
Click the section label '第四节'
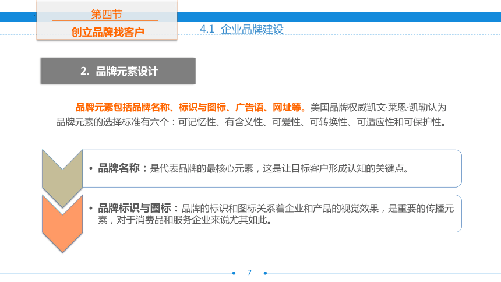107,14
